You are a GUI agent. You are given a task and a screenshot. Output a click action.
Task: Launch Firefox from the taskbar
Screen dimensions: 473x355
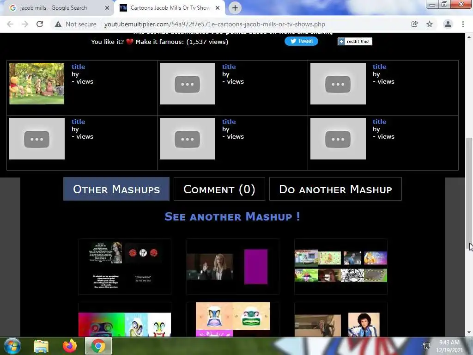[x=70, y=346]
